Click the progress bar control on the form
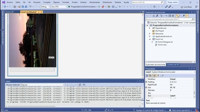The image size is (200, 112). click(32, 70)
